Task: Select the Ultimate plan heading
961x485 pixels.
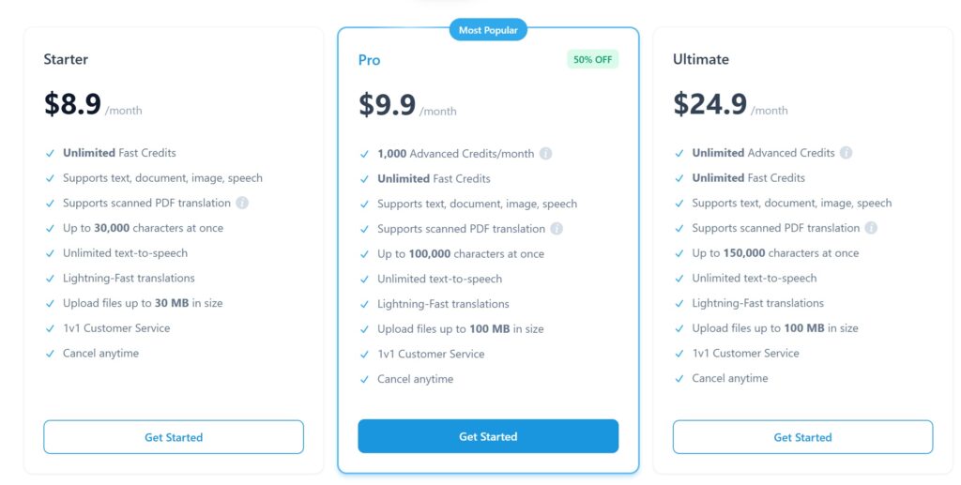Action: click(700, 59)
